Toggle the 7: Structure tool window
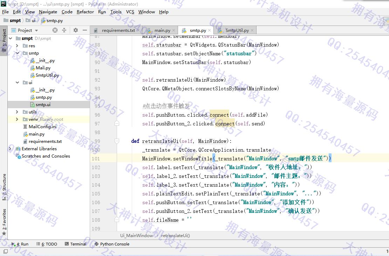 [4, 187]
